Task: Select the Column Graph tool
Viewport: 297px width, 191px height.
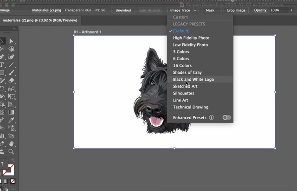Action: pos(2,136)
